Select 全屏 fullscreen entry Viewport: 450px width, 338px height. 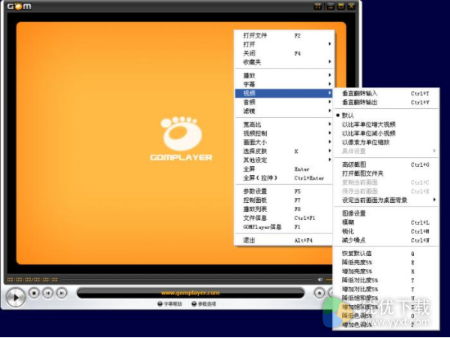[x=284, y=169]
